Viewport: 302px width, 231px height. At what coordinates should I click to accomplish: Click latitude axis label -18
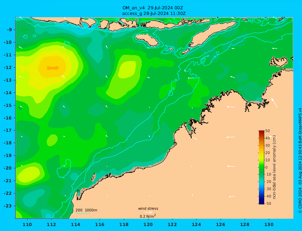tap(8, 143)
